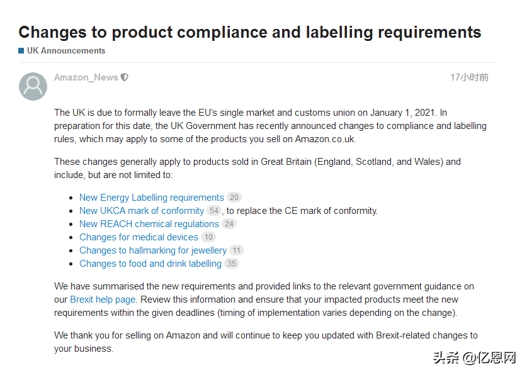Click the post timestamp 17小时前
The image size is (527, 375).
(x=469, y=77)
